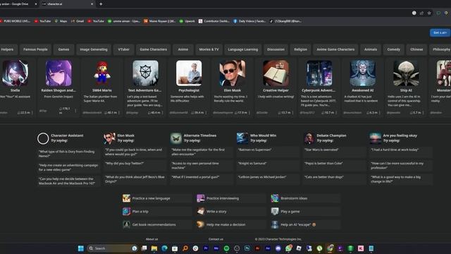Open the Cyberpunk Adventure character avatar
The height and width of the screenshot is (254, 451).
click(x=319, y=73)
